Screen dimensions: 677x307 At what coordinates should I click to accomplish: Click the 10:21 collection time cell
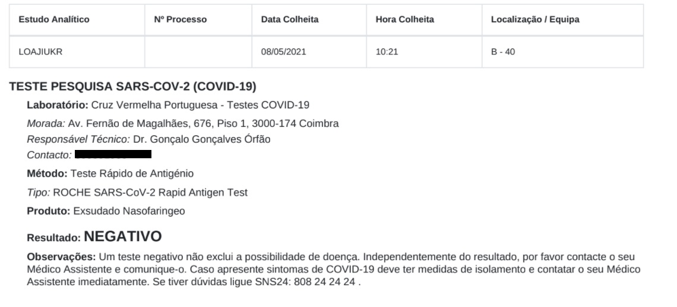[x=424, y=52]
